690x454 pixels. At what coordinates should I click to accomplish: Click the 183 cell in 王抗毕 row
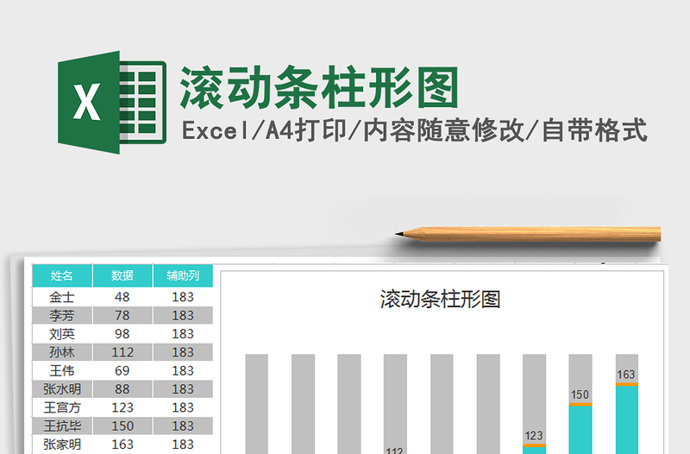pyautogui.click(x=183, y=426)
